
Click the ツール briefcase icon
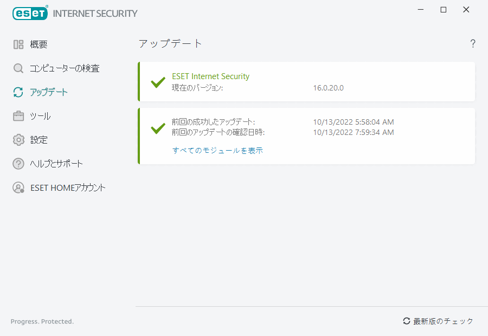coord(18,116)
